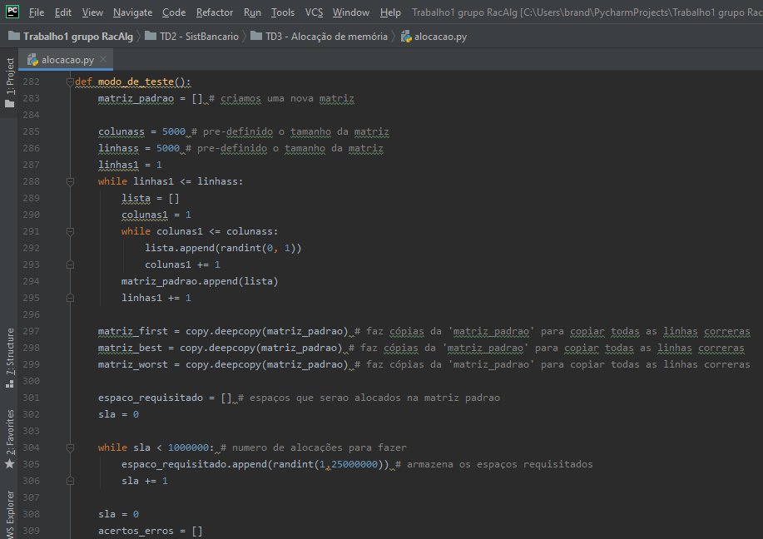Open the Tools menu

coord(283,12)
